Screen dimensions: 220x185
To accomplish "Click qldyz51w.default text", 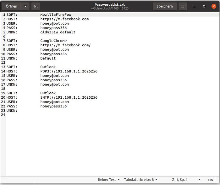I will [58, 32].
